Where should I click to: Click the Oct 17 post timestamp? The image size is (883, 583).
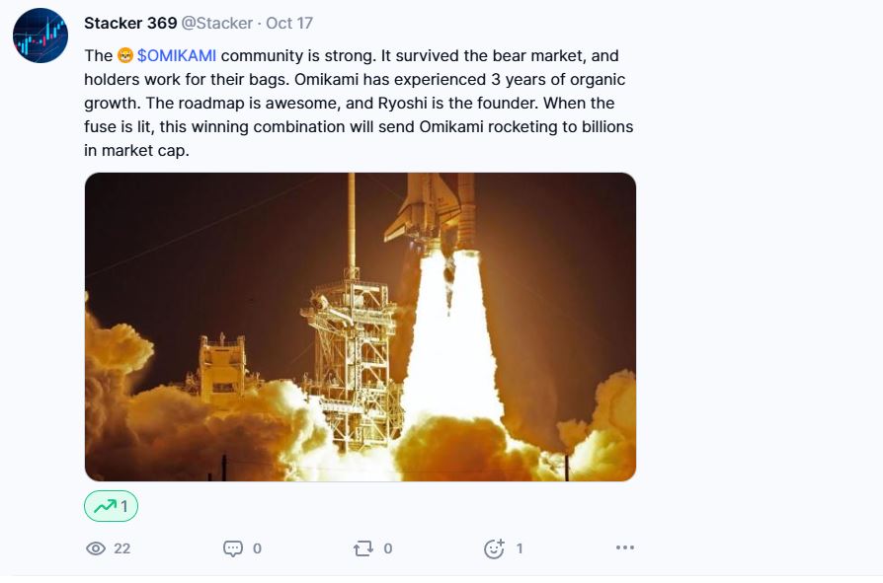[x=289, y=23]
